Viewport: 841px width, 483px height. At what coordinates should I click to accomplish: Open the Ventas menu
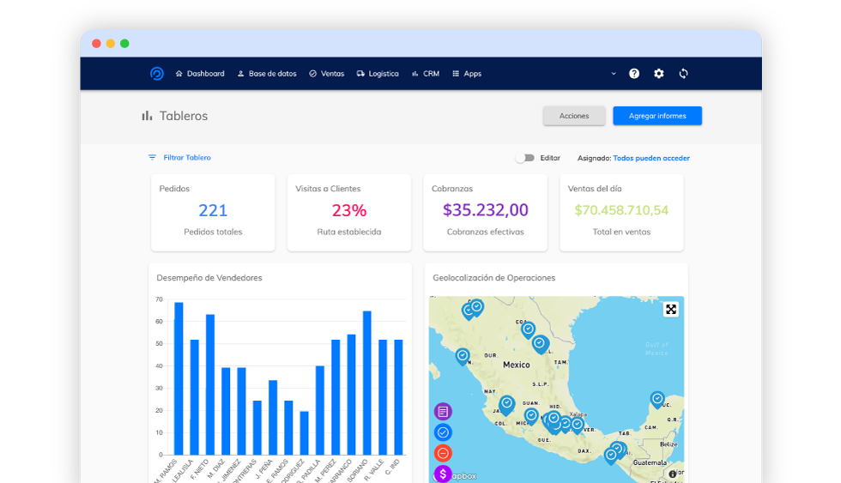click(327, 74)
